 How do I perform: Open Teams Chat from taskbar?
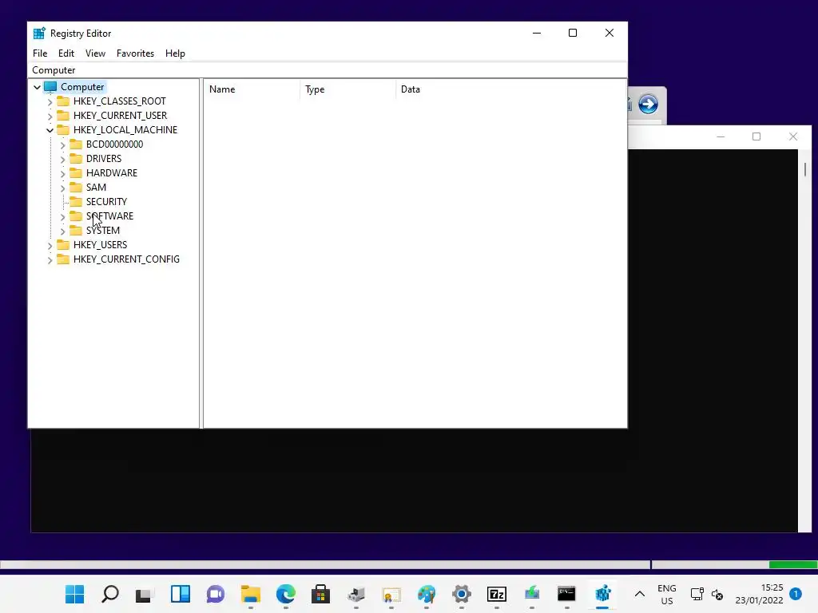click(x=216, y=594)
